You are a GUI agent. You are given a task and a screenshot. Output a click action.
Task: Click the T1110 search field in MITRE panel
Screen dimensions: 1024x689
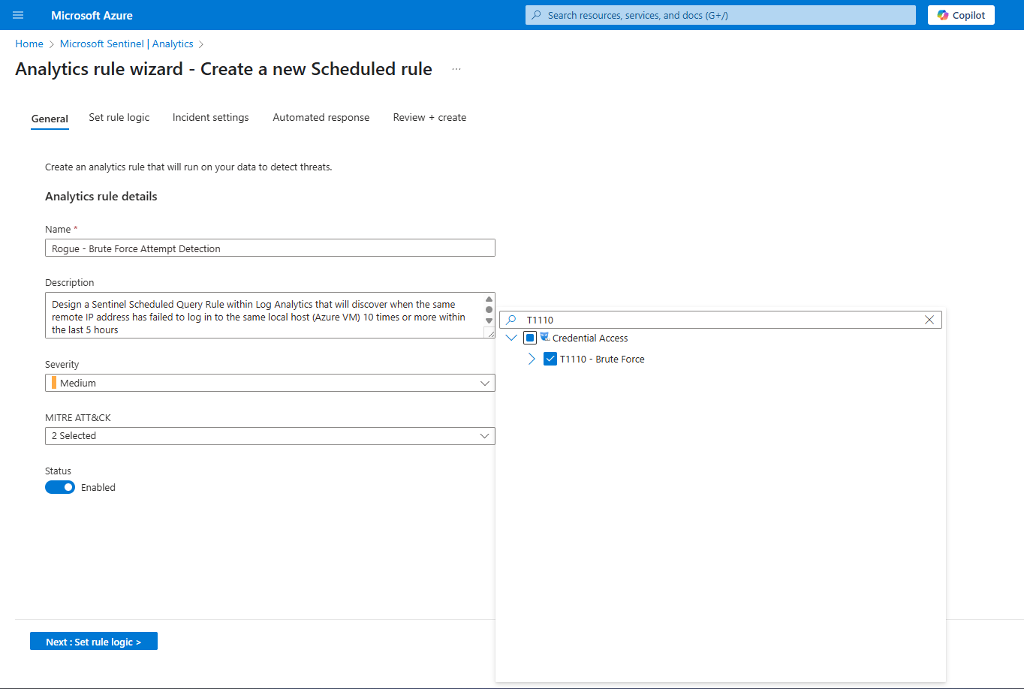(x=721, y=320)
